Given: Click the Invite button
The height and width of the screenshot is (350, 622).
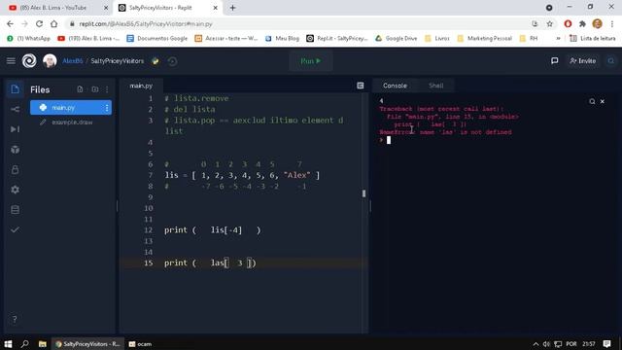Looking at the screenshot, I should coord(582,60).
